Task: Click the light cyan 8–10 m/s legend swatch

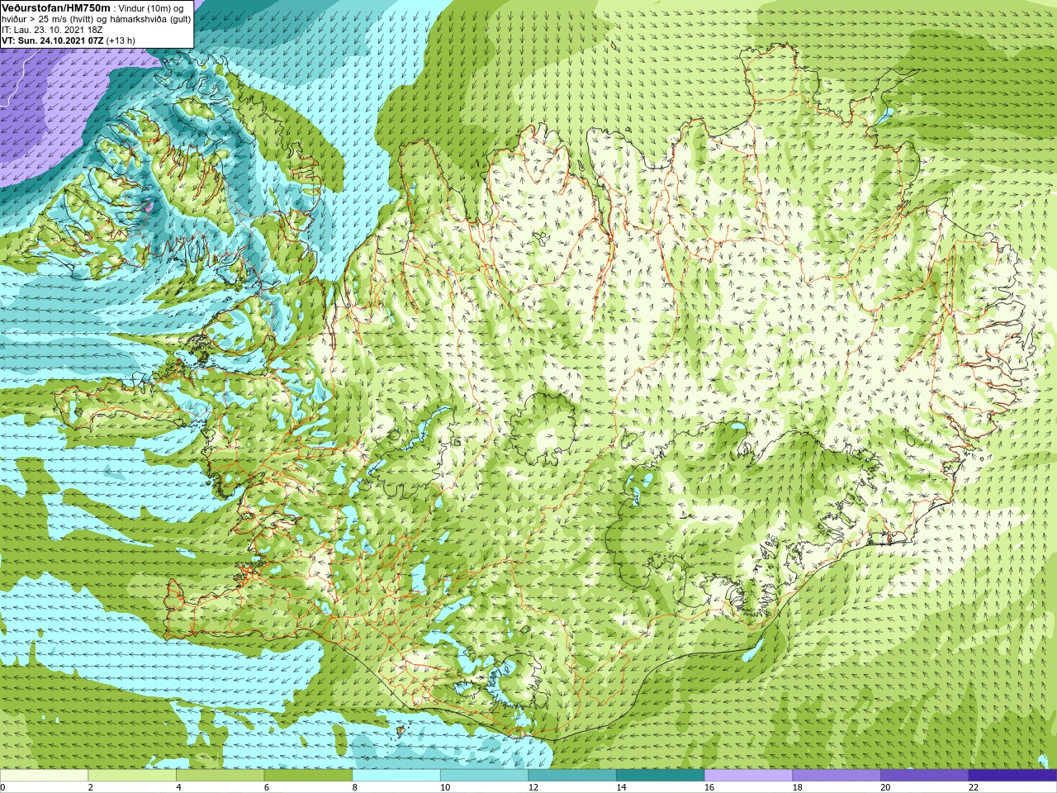Action: tap(396, 775)
